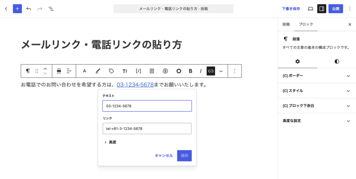
Task: Click the キャンセル button
Action: [x=164, y=156]
